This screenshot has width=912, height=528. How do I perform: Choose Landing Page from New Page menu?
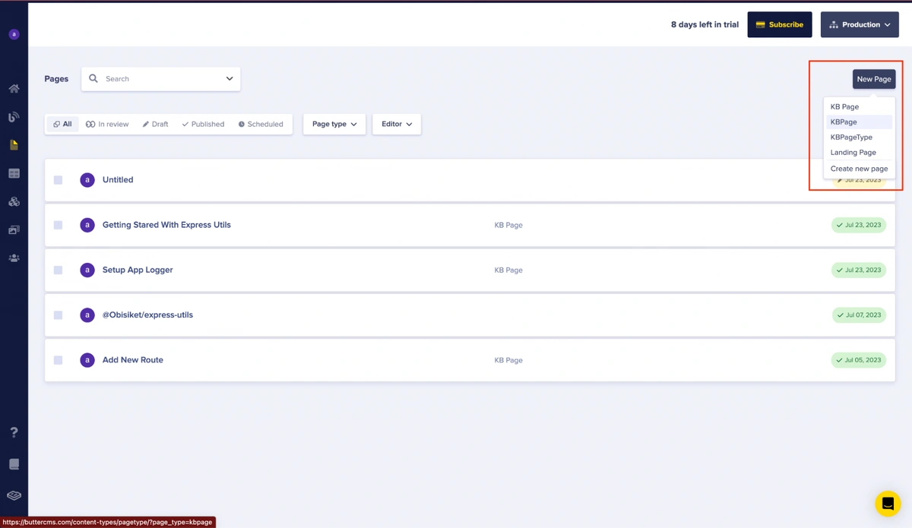click(x=853, y=153)
